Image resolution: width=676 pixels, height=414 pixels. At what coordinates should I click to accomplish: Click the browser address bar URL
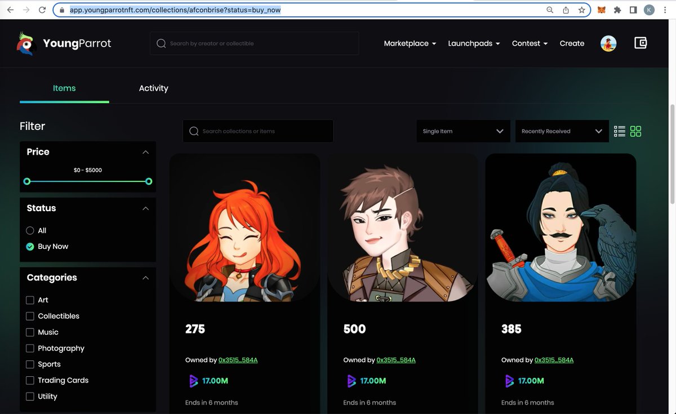tap(175, 10)
